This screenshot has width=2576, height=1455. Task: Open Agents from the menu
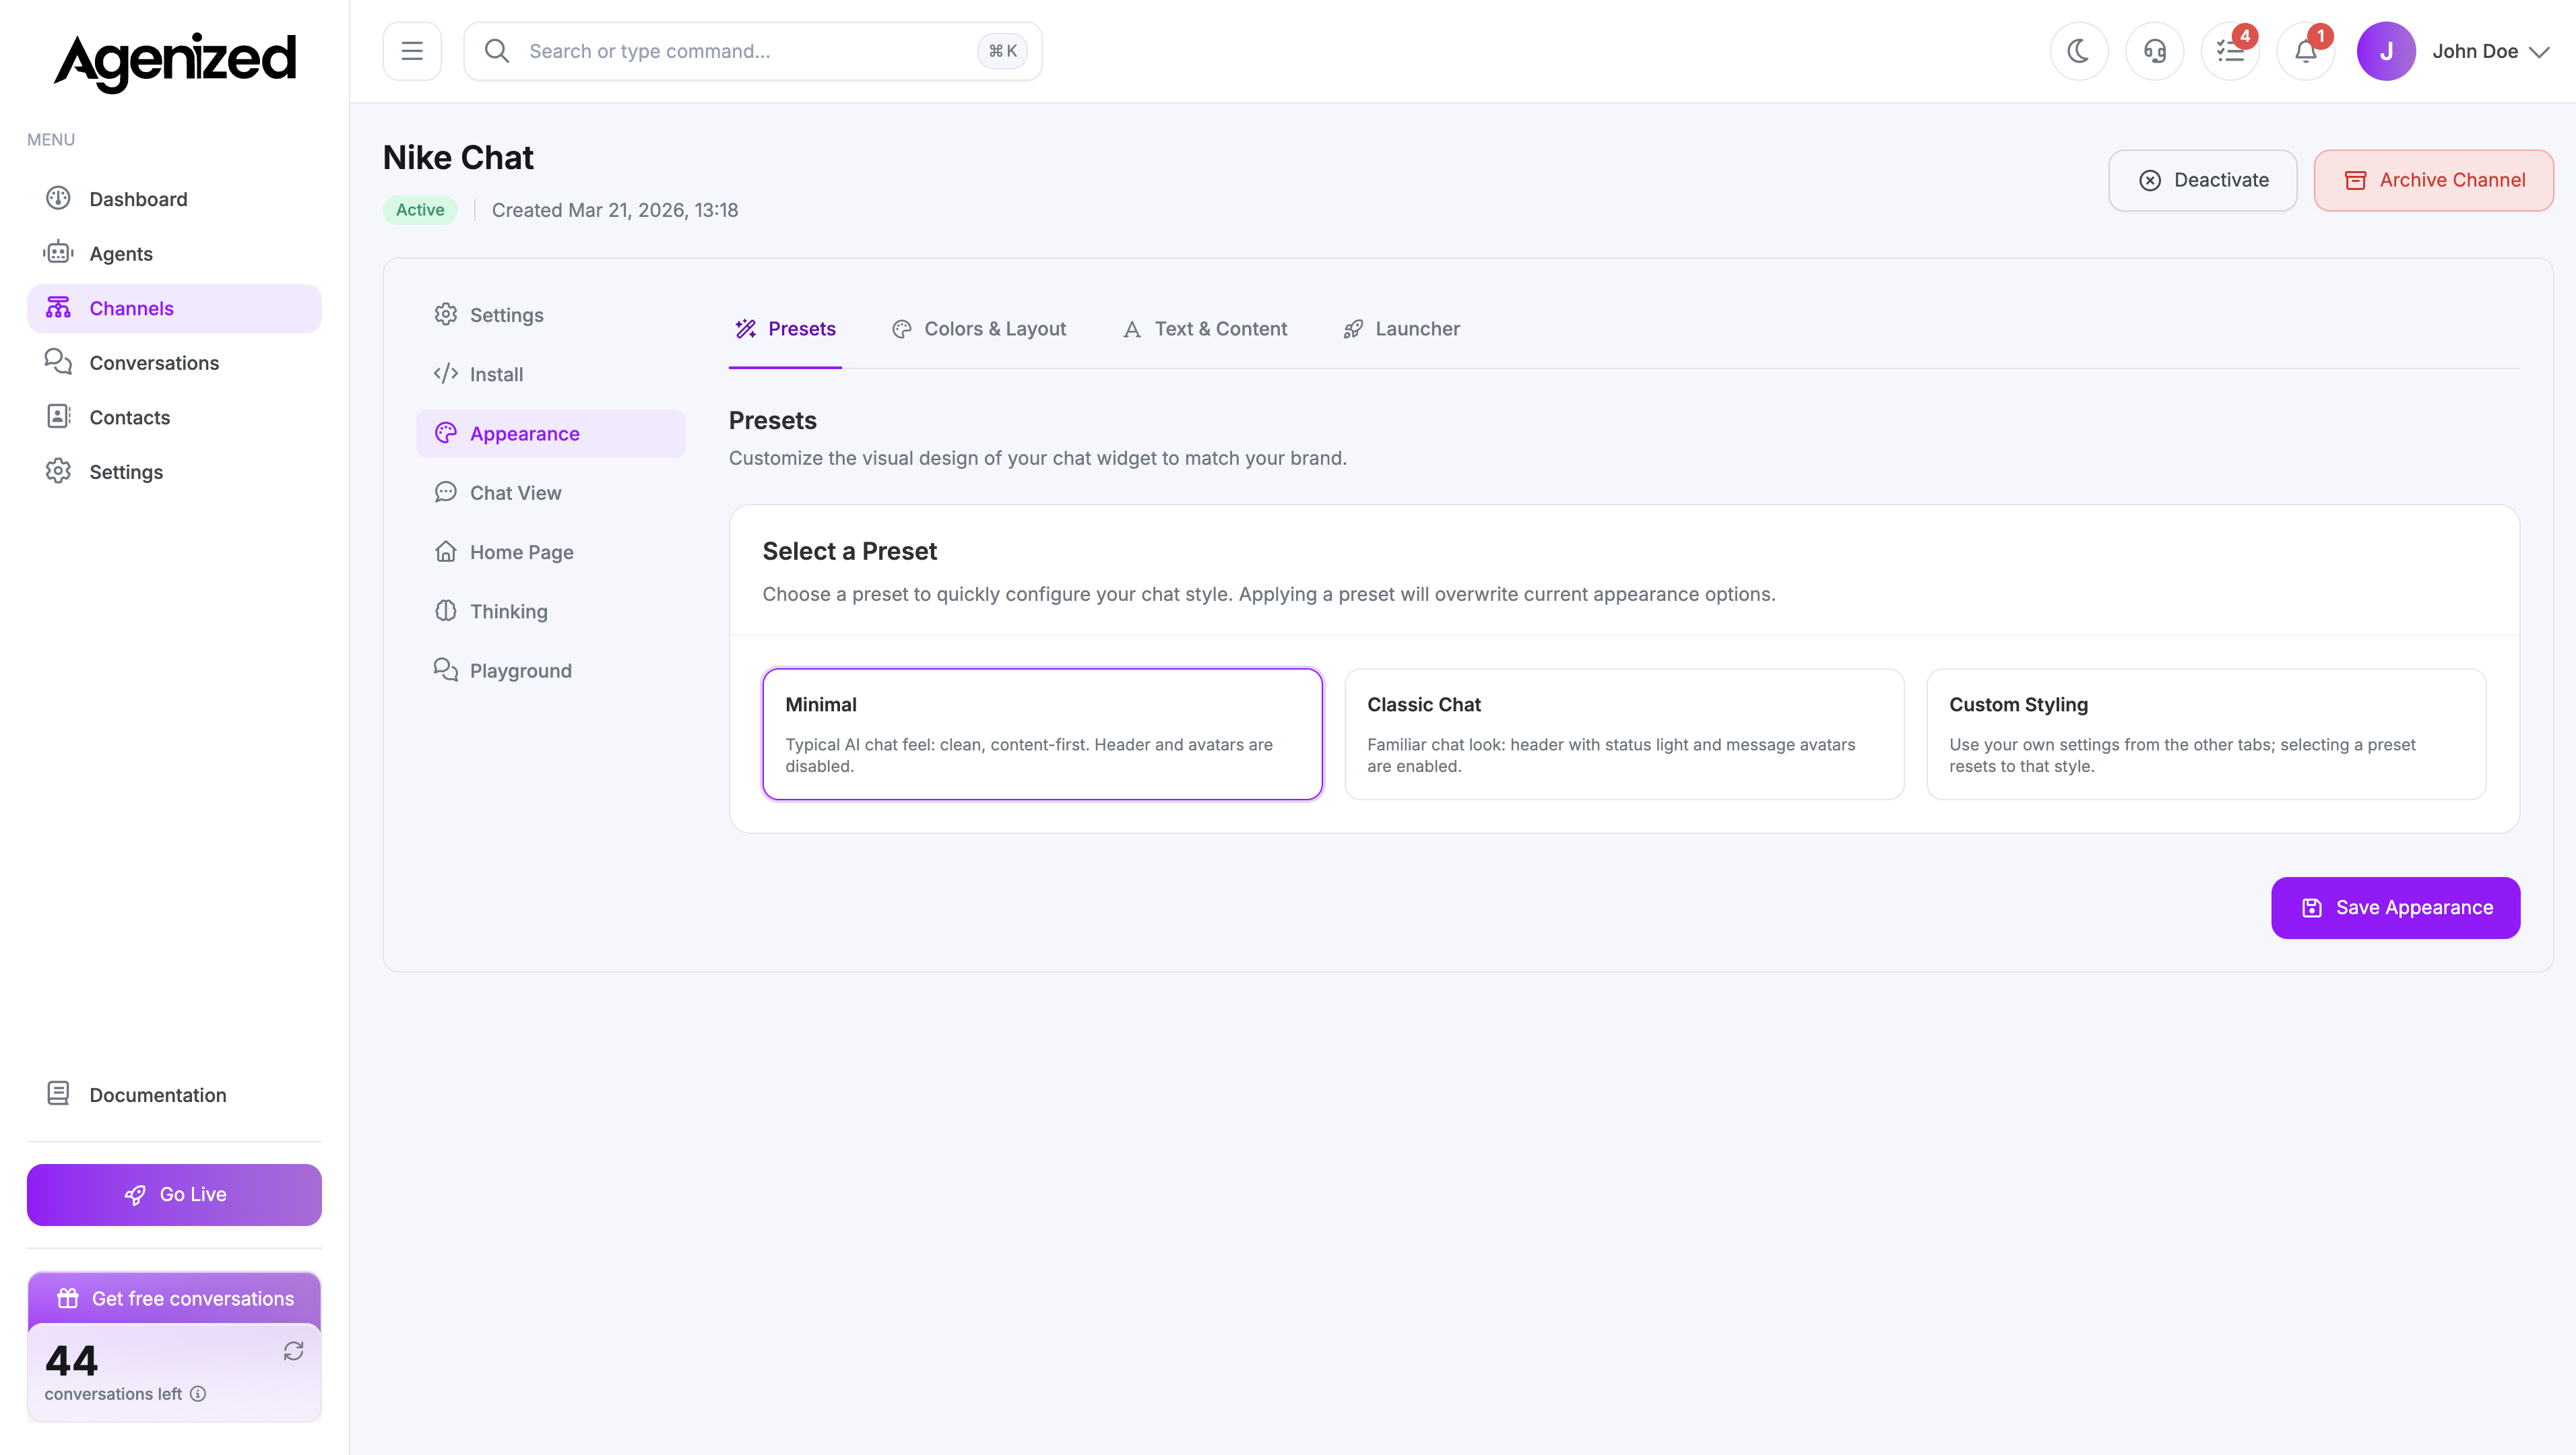(x=174, y=253)
